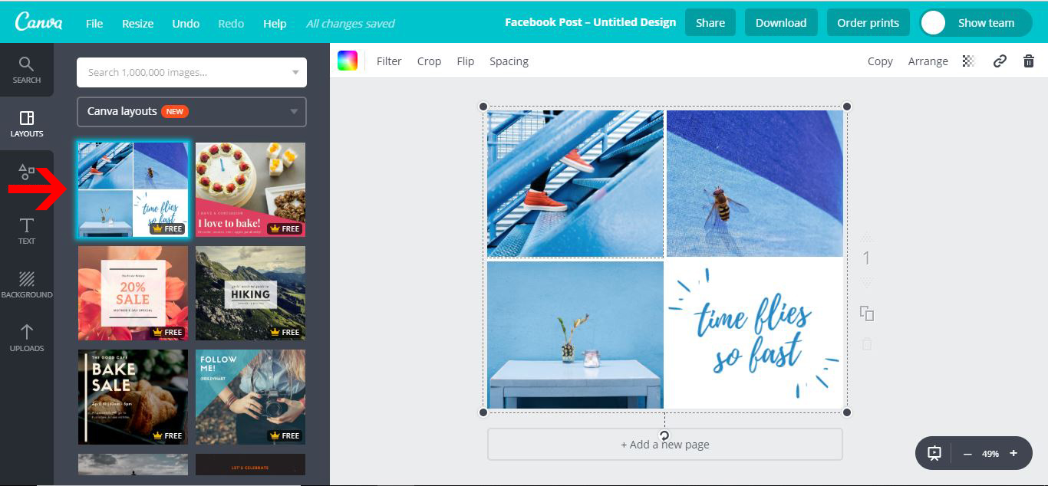Click the Download button

[x=781, y=22]
